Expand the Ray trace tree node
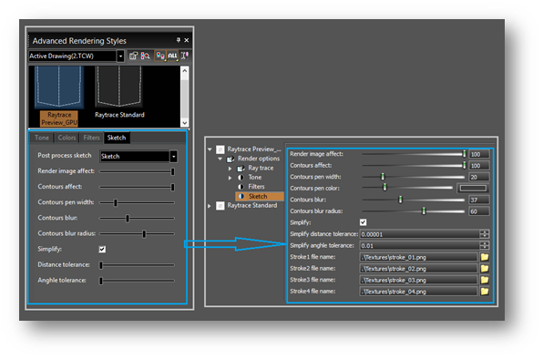The height and width of the screenshot is (359, 543). tap(230, 169)
